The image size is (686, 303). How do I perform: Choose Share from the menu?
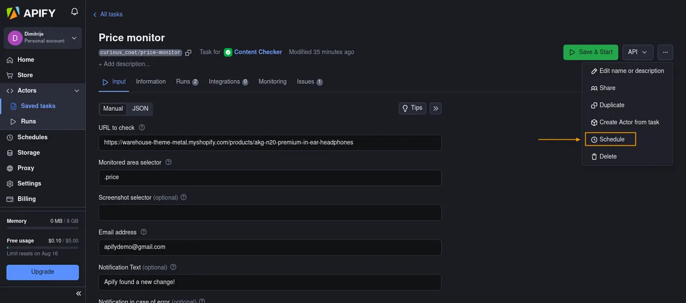[627, 88]
